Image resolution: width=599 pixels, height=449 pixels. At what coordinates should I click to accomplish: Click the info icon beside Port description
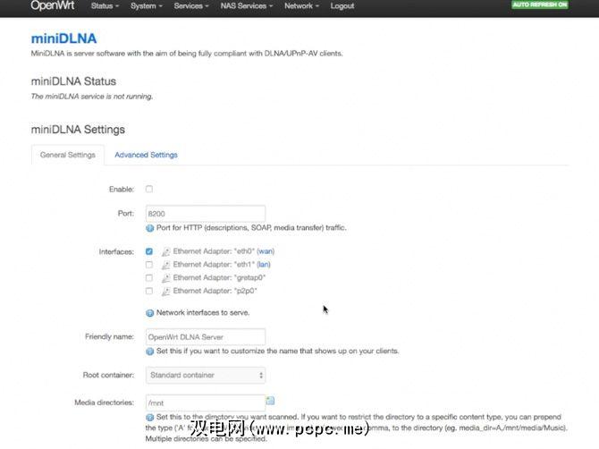point(150,228)
